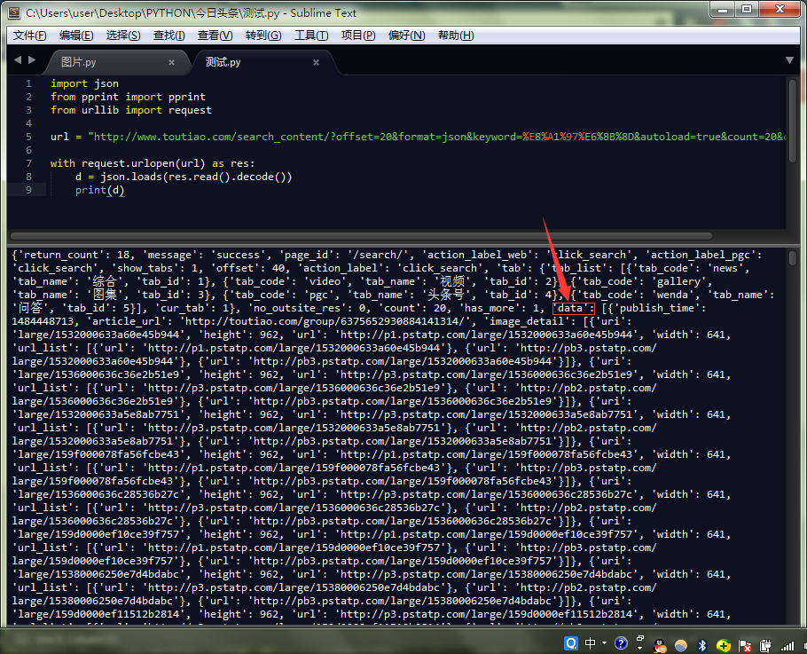
Task: Open the 转到(G) menu
Action: coord(263,35)
